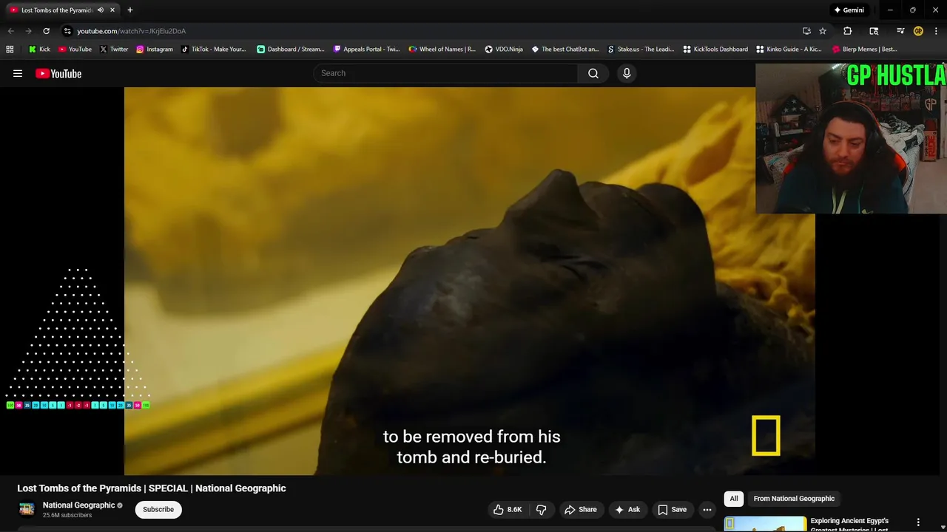
Task: Open Wheel of Names bookmark
Action: [x=442, y=50]
